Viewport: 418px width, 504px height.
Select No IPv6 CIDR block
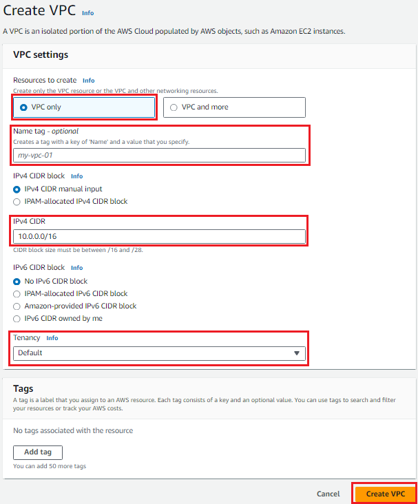click(x=17, y=281)
